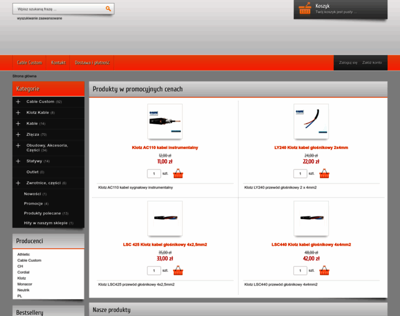The image size is (400, 316).
Task: Select producer Cable Custom
Action: 29,260
